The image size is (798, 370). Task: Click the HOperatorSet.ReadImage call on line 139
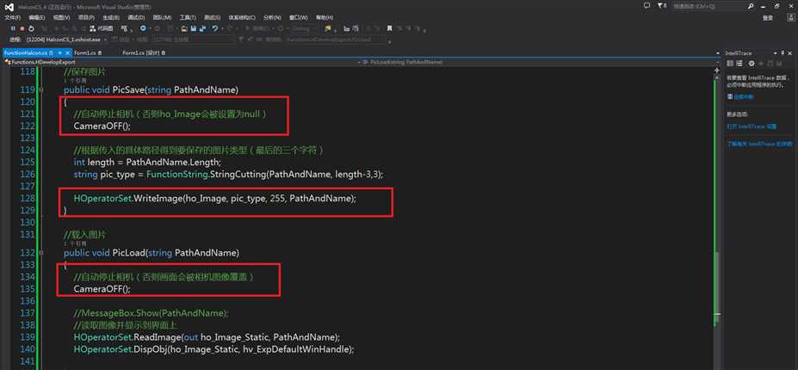[207, 337]
